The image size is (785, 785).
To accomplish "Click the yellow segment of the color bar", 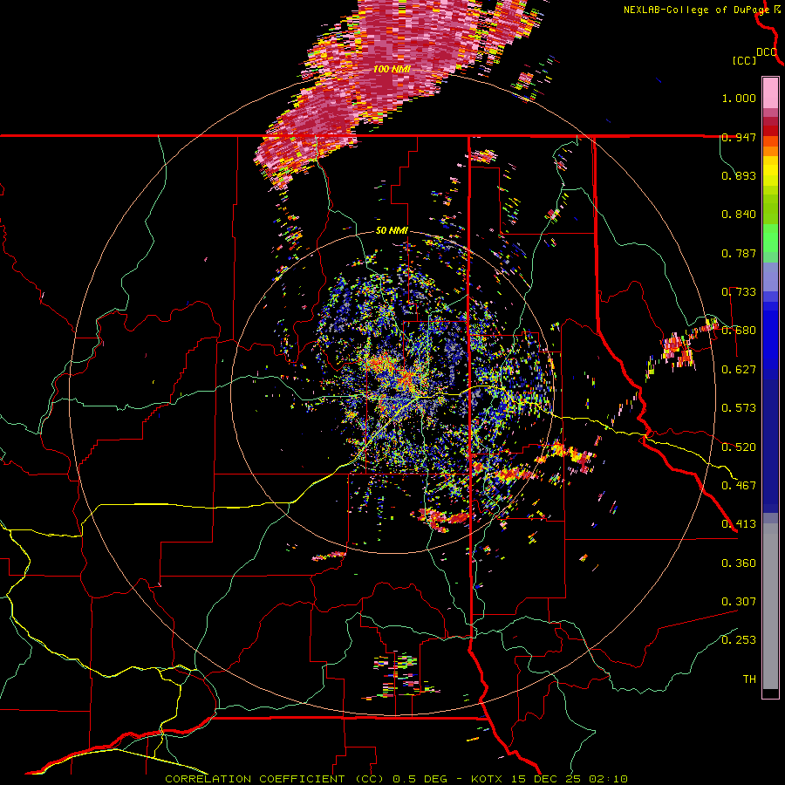I will [x=770, y=171].
